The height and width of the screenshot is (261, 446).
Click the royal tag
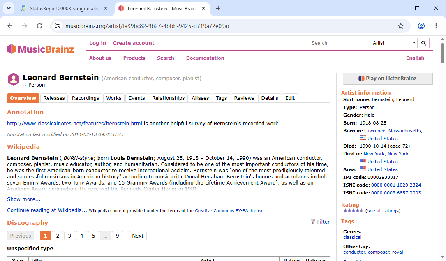pos(397,252)
